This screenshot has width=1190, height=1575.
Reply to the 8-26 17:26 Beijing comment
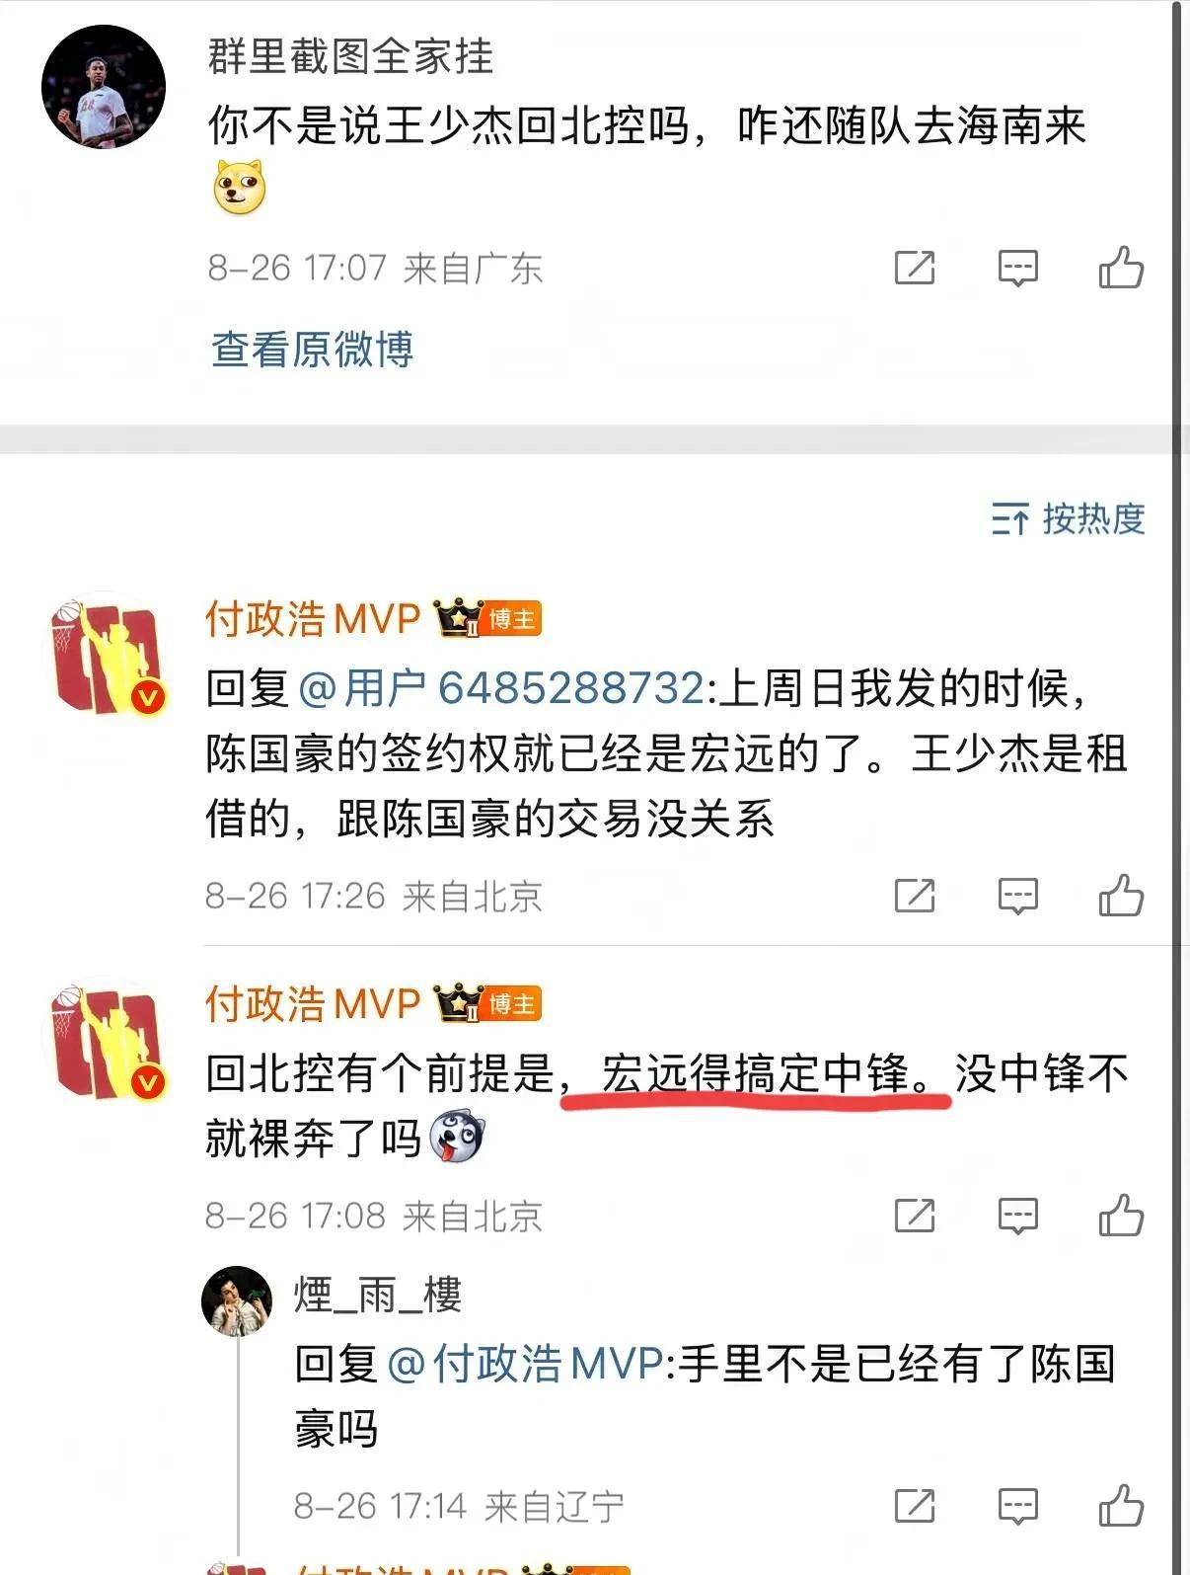(1017, 896)
